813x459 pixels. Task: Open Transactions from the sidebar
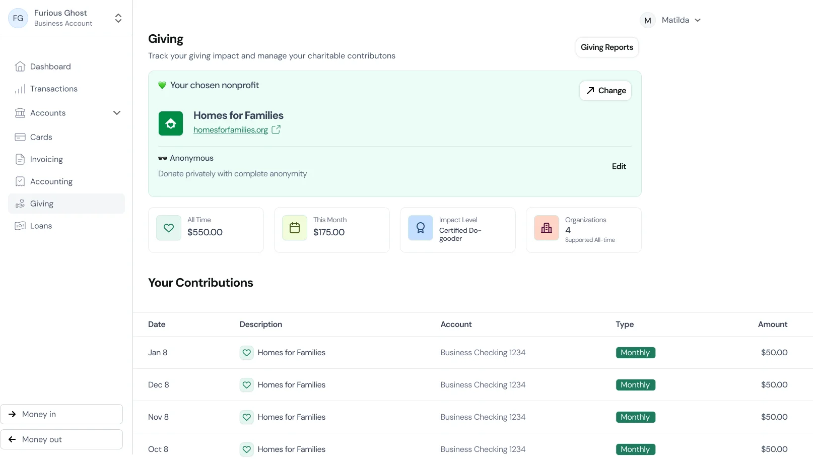coord(53,89)
